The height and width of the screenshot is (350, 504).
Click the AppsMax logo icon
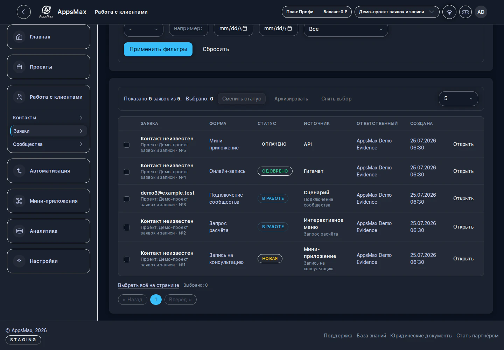[x=46, y=12]
